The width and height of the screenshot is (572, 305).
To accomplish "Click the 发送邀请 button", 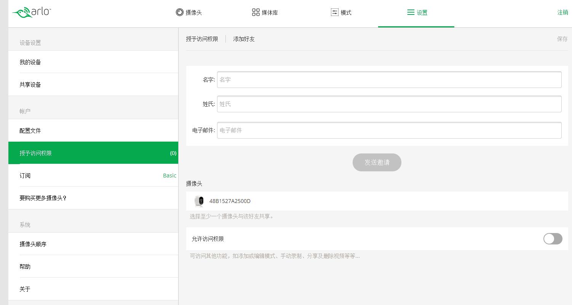I will (377, 162).
